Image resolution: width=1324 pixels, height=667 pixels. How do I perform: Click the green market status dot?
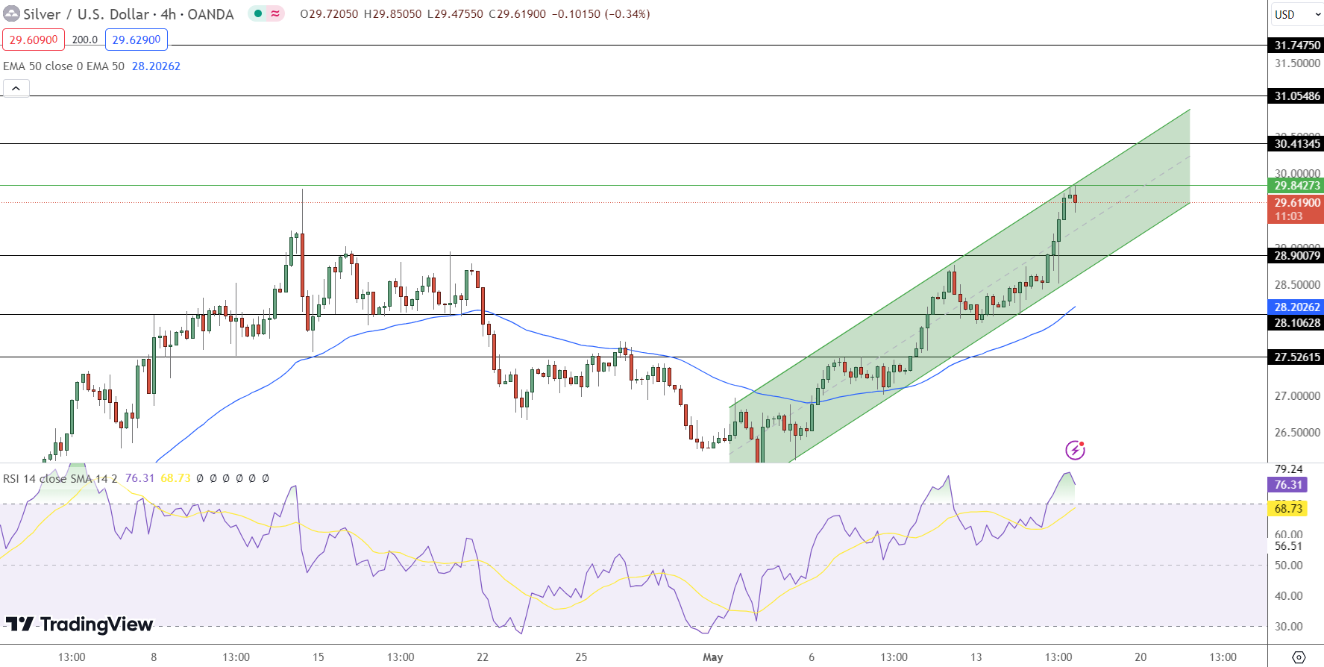click(x=258, y=13)
